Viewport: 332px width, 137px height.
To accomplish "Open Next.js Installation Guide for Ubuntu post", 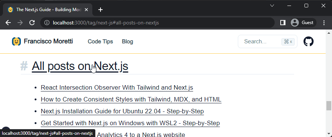I will pos(122,111).
